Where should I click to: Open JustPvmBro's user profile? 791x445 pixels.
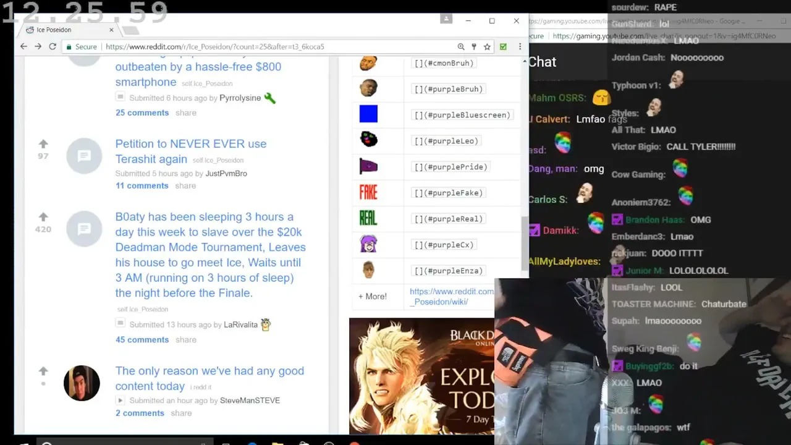[x=226, y=173]
